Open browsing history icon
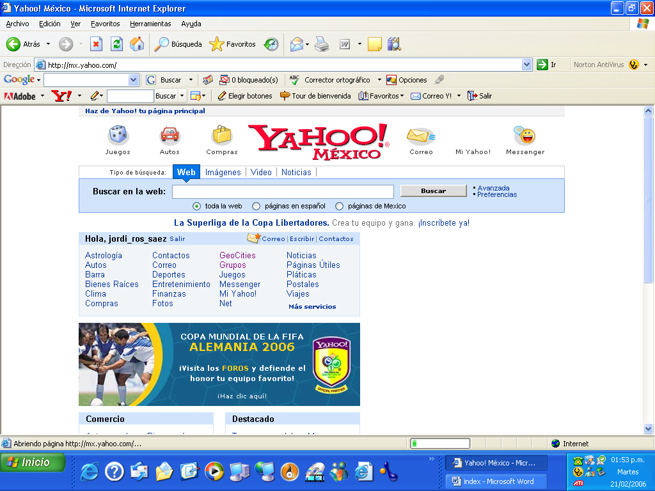The height and width of the screenshot is (491, 655). pyautogui.click(x=271, y=44)
